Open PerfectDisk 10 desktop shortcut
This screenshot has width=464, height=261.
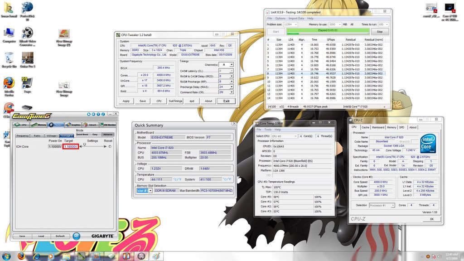click(27, 9)
